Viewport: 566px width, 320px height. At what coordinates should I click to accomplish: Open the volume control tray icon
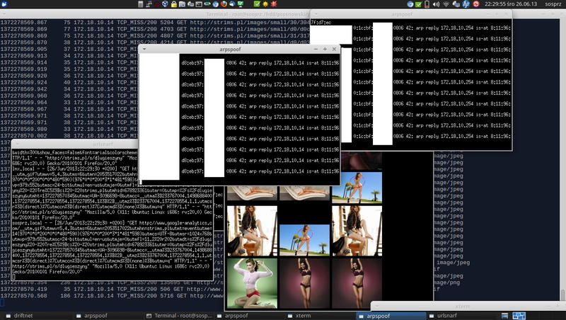[x=436, y=4]
